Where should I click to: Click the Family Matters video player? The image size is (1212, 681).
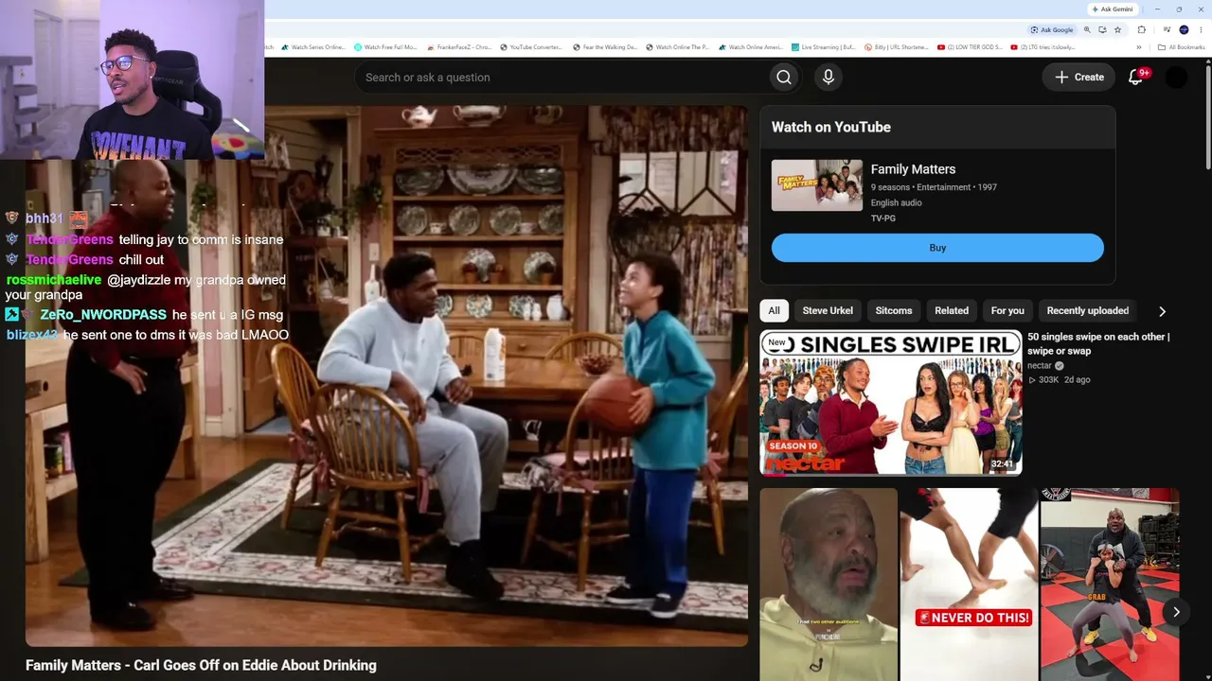pos(386,375)
